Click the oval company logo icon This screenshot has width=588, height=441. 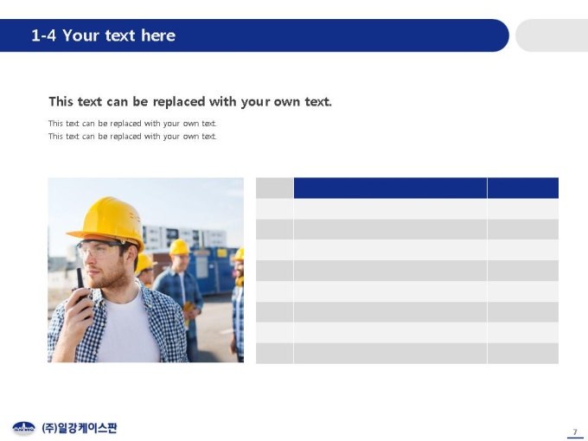point(23,427)
